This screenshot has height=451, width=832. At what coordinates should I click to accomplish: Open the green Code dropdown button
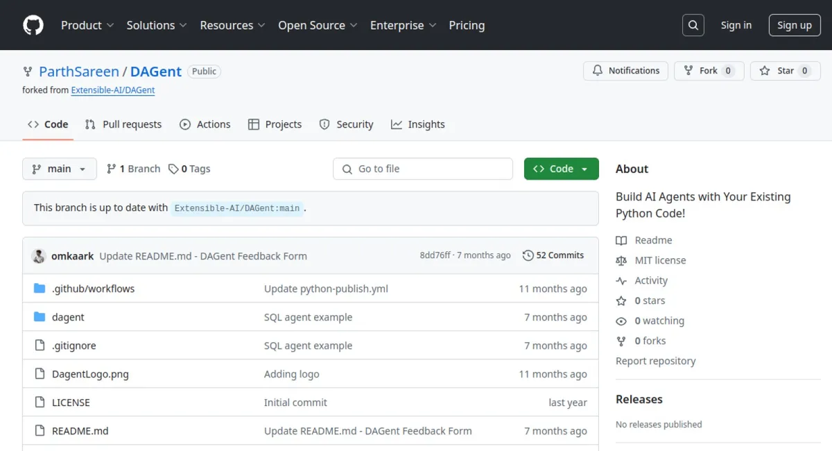click(x=562, y=169)
